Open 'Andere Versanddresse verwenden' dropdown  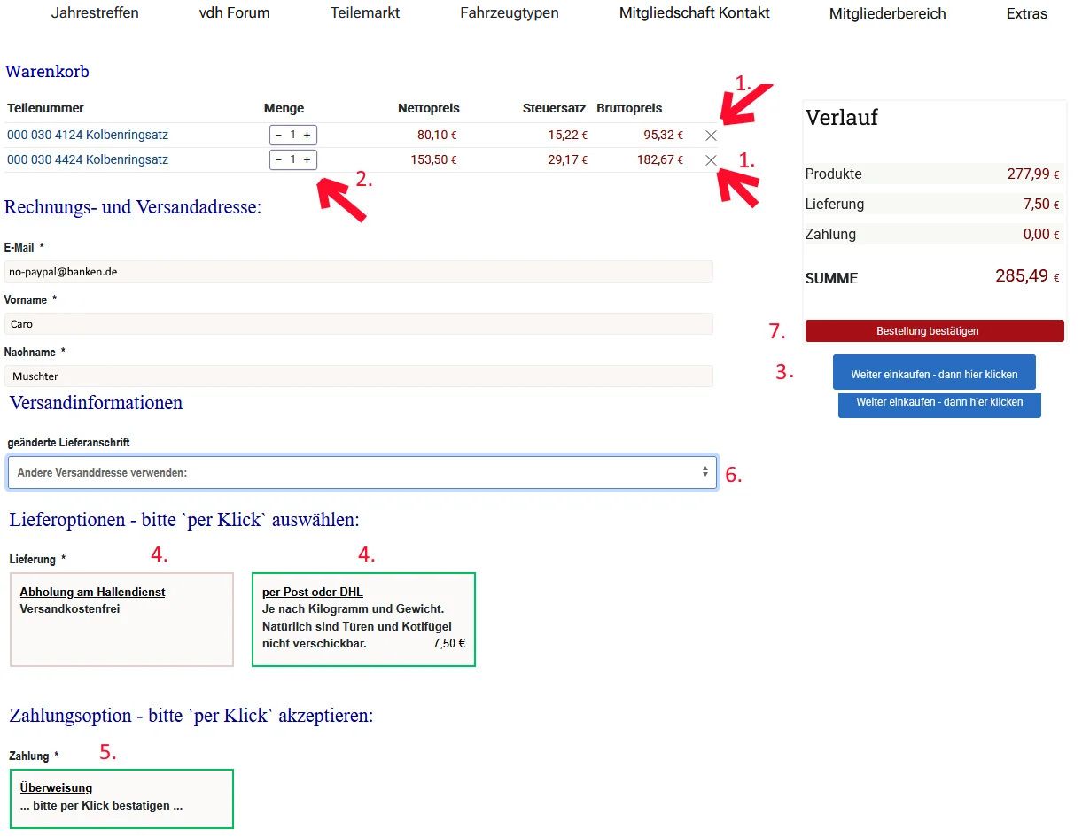tap(362, 472)
